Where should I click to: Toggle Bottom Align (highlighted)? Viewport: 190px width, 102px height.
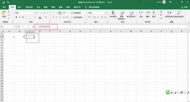pyautogui.click(x=60, y=13)
